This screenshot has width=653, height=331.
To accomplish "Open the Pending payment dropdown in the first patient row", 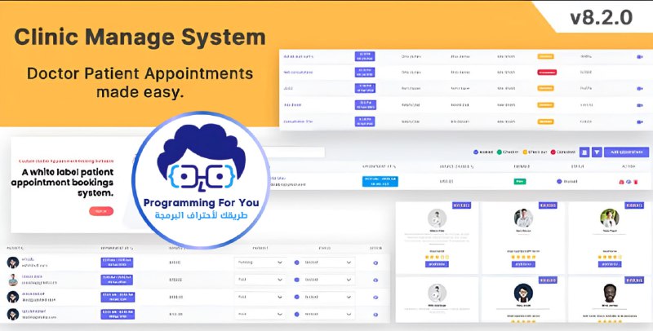I will [260, 263].
